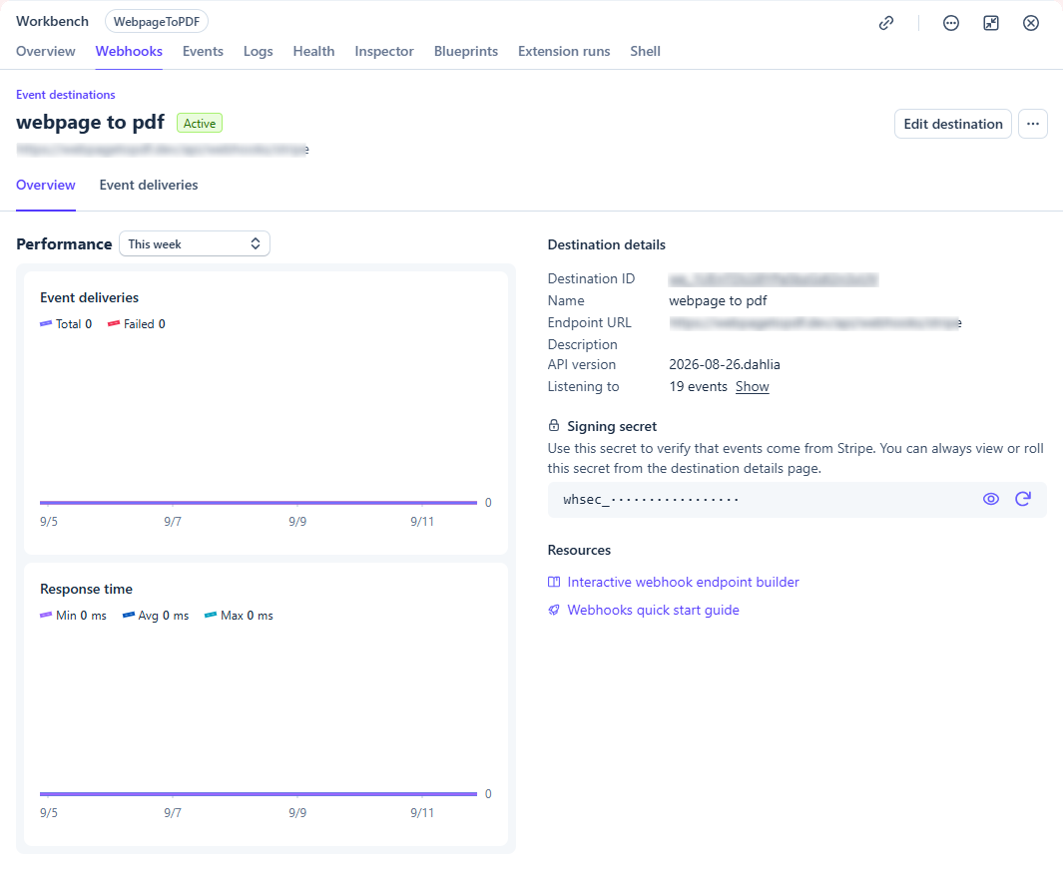Click the rocket icon for quick start

pyautogui.click(x=554, y=610)
